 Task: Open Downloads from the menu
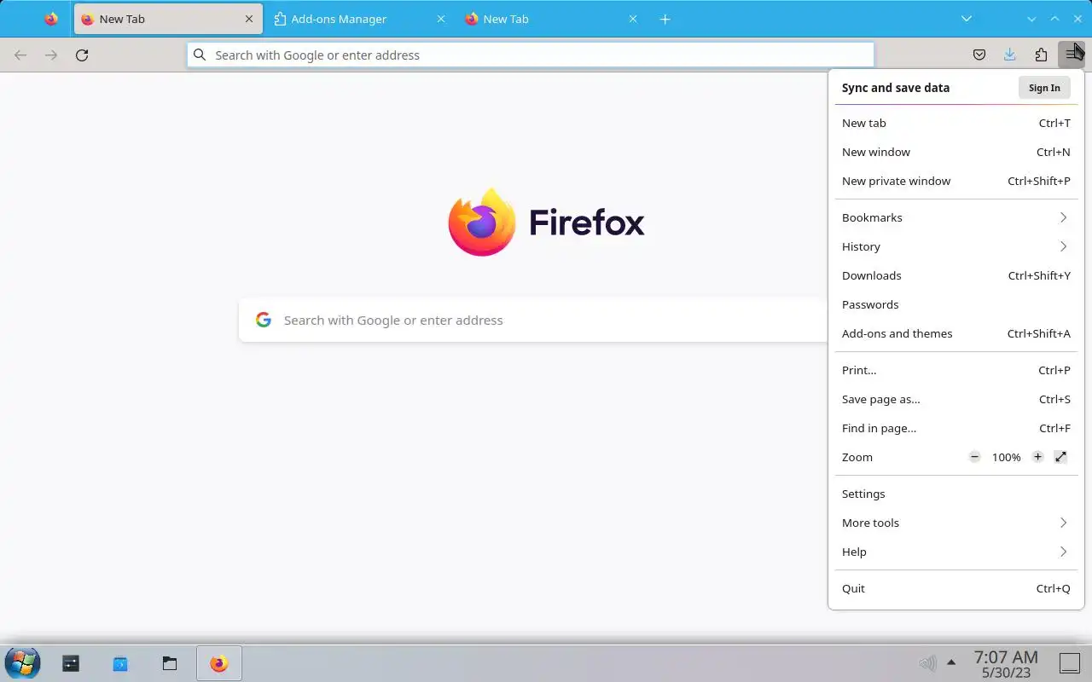[x=956, y=275]
